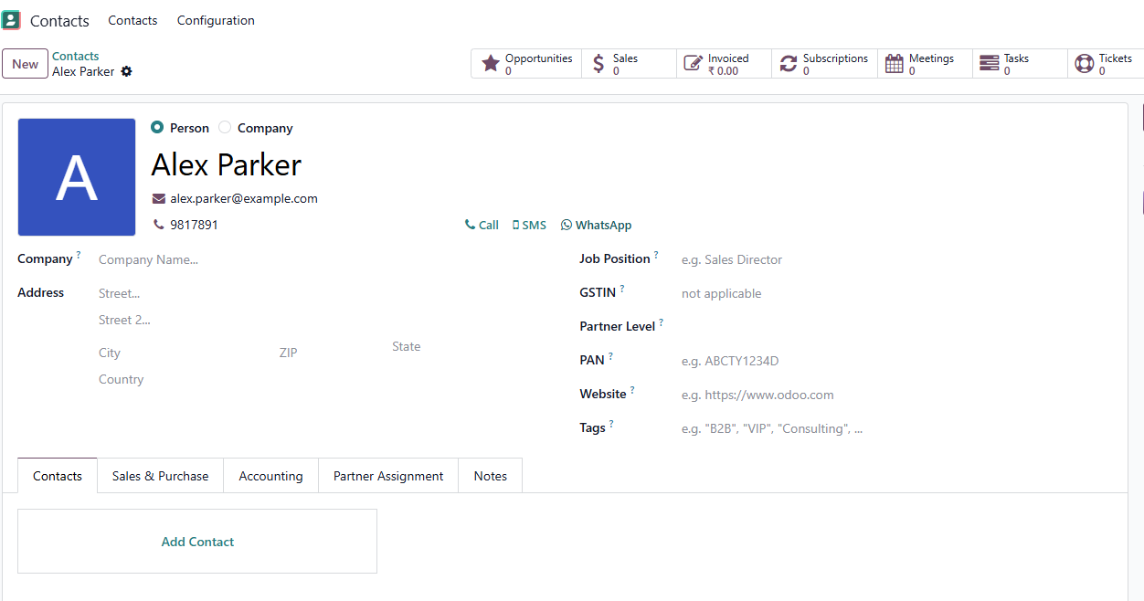Screen dimensions: 1144x601
Task: Open the gear actions menu beside Alex Parker
Action: click(127, 71)
